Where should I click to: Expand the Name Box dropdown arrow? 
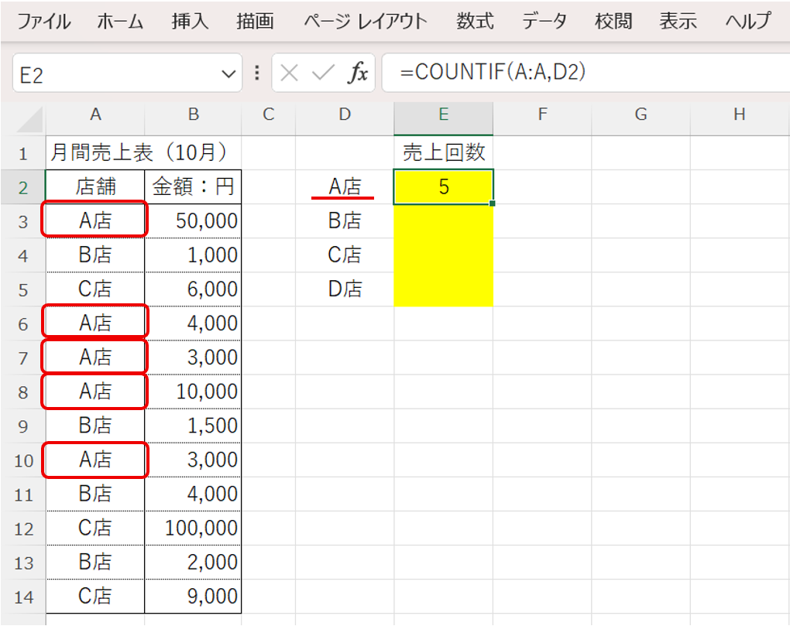click(228, 74)
